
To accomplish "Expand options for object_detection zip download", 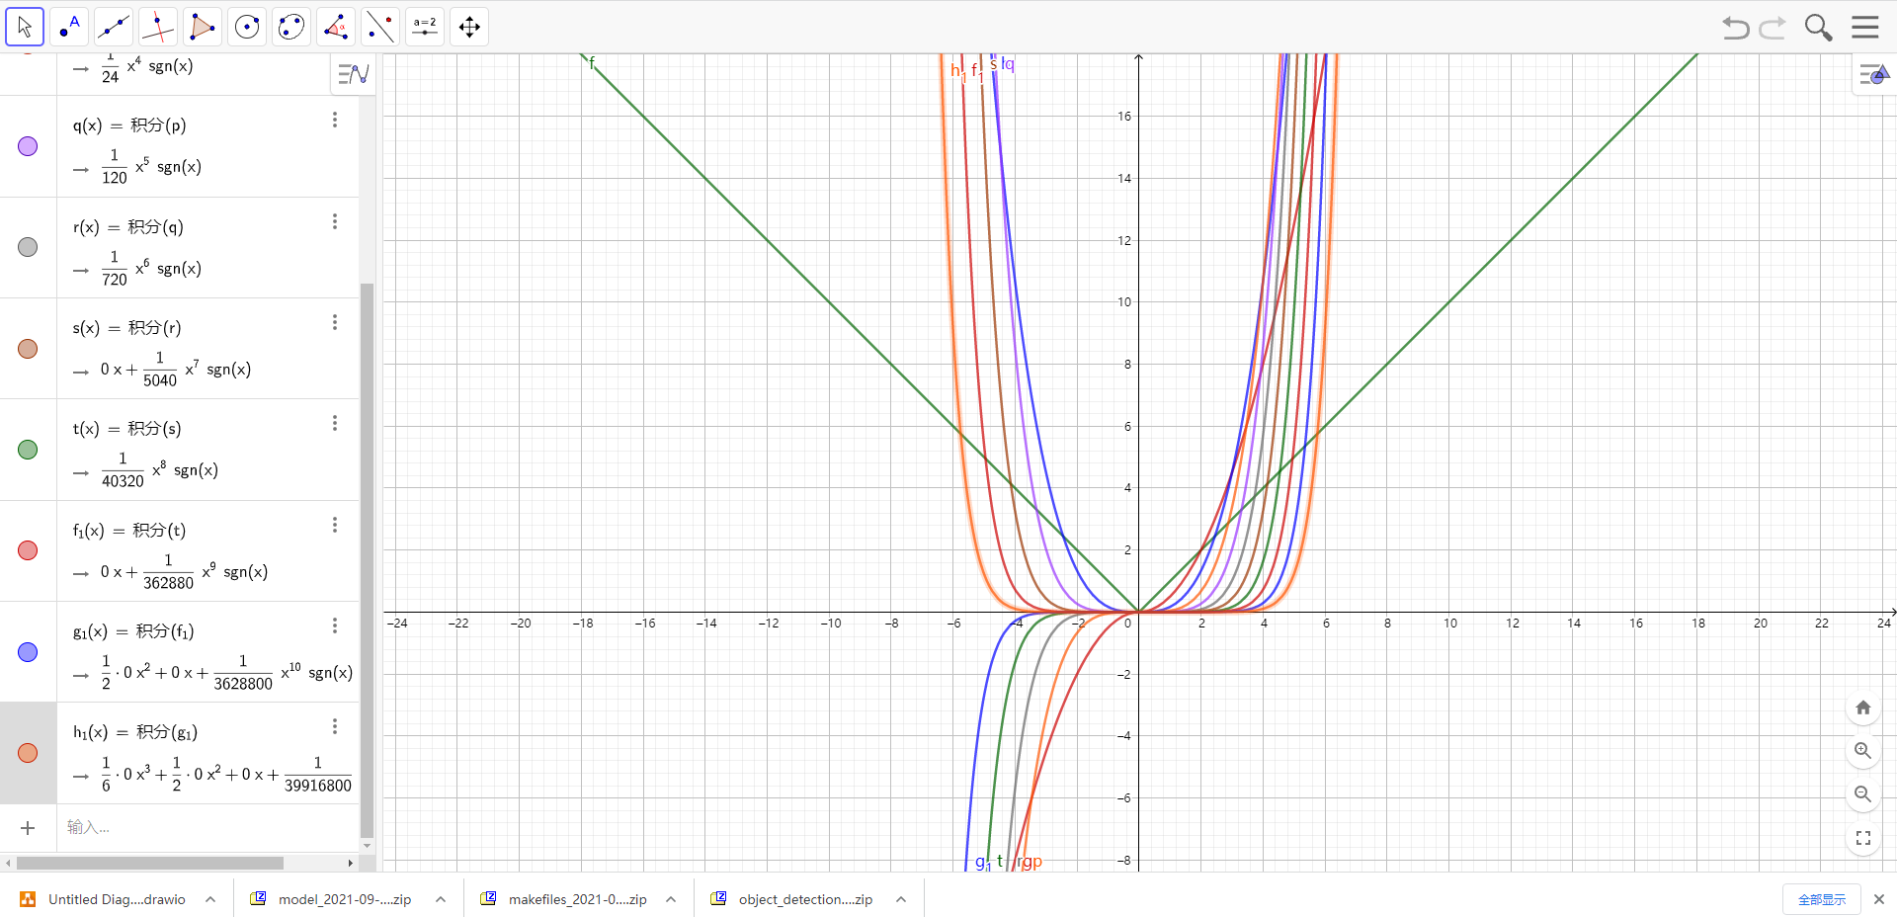I will [901, 899].
